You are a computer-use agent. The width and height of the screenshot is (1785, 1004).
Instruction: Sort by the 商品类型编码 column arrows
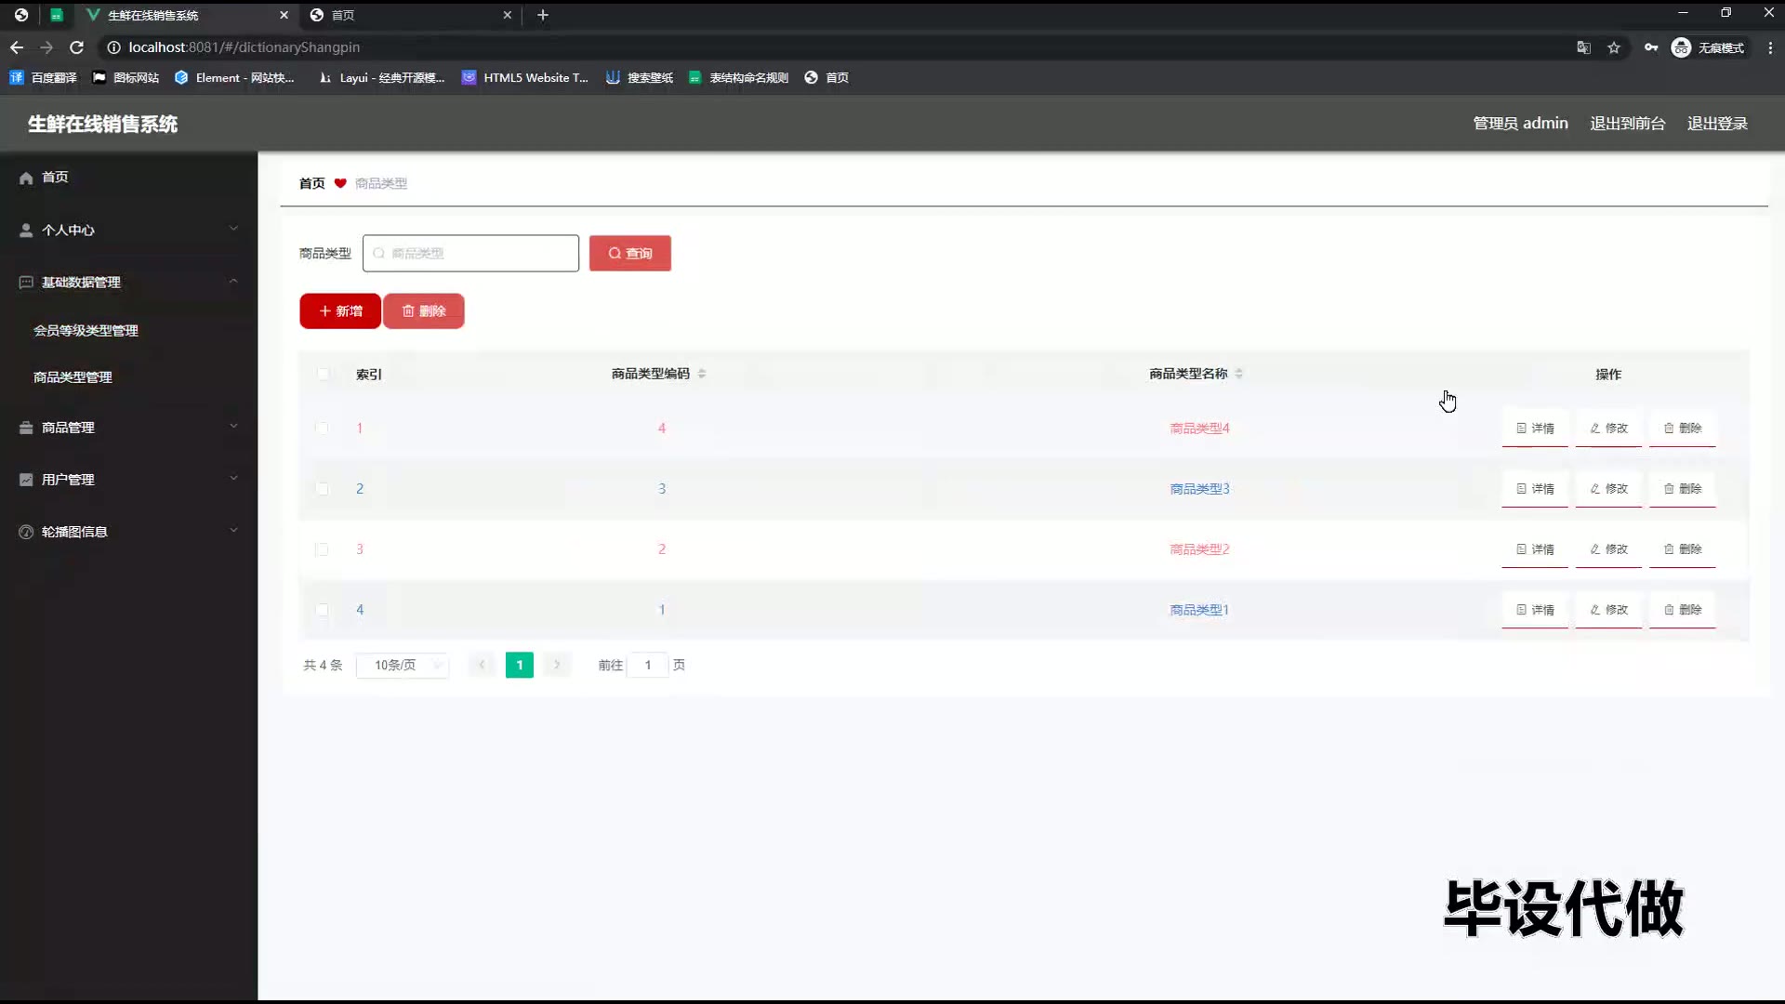pyautogui.click(x=702, y=374)
